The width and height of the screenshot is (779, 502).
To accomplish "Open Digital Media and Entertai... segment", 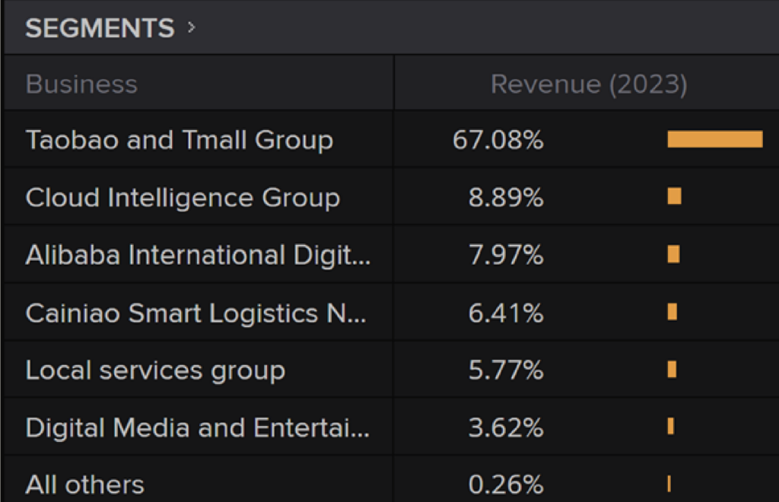I will click(x=197, y=427).
